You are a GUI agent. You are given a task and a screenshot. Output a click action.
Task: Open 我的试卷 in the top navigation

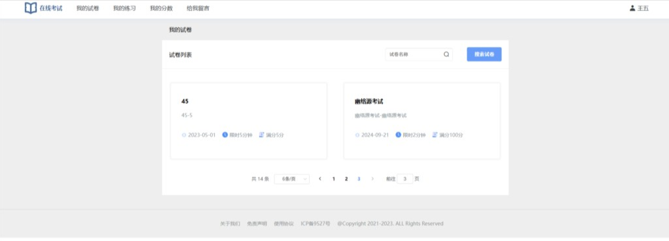click(88, 8)
